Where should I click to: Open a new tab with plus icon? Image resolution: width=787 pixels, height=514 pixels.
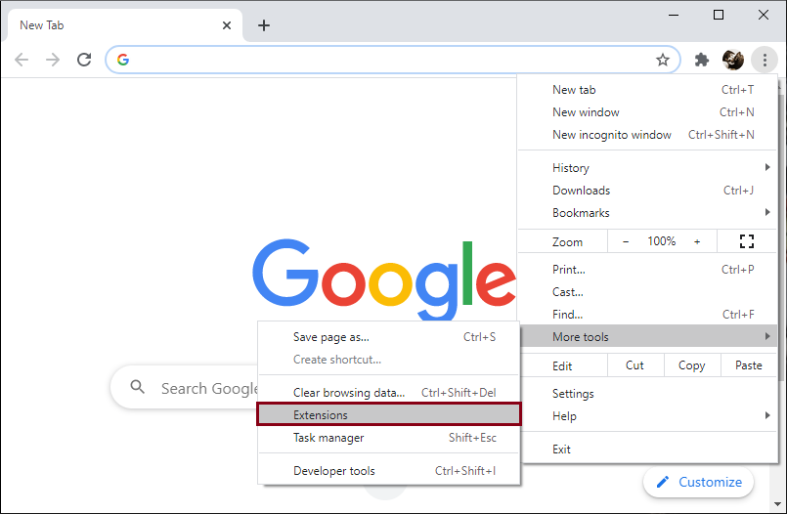pyautogui.click(x=264, y=25)
